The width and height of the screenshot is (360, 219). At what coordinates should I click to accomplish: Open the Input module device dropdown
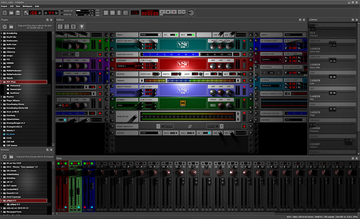pos(151,35)
